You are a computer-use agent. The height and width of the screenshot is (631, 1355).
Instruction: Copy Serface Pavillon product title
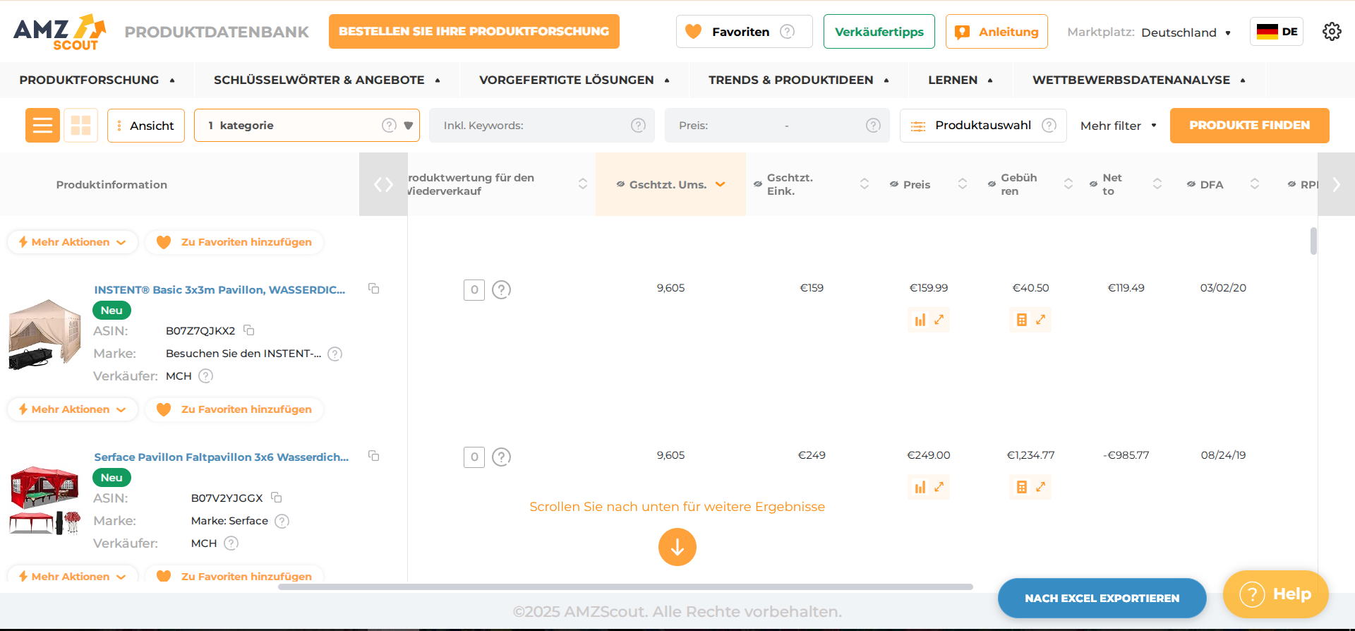point(374,456)
